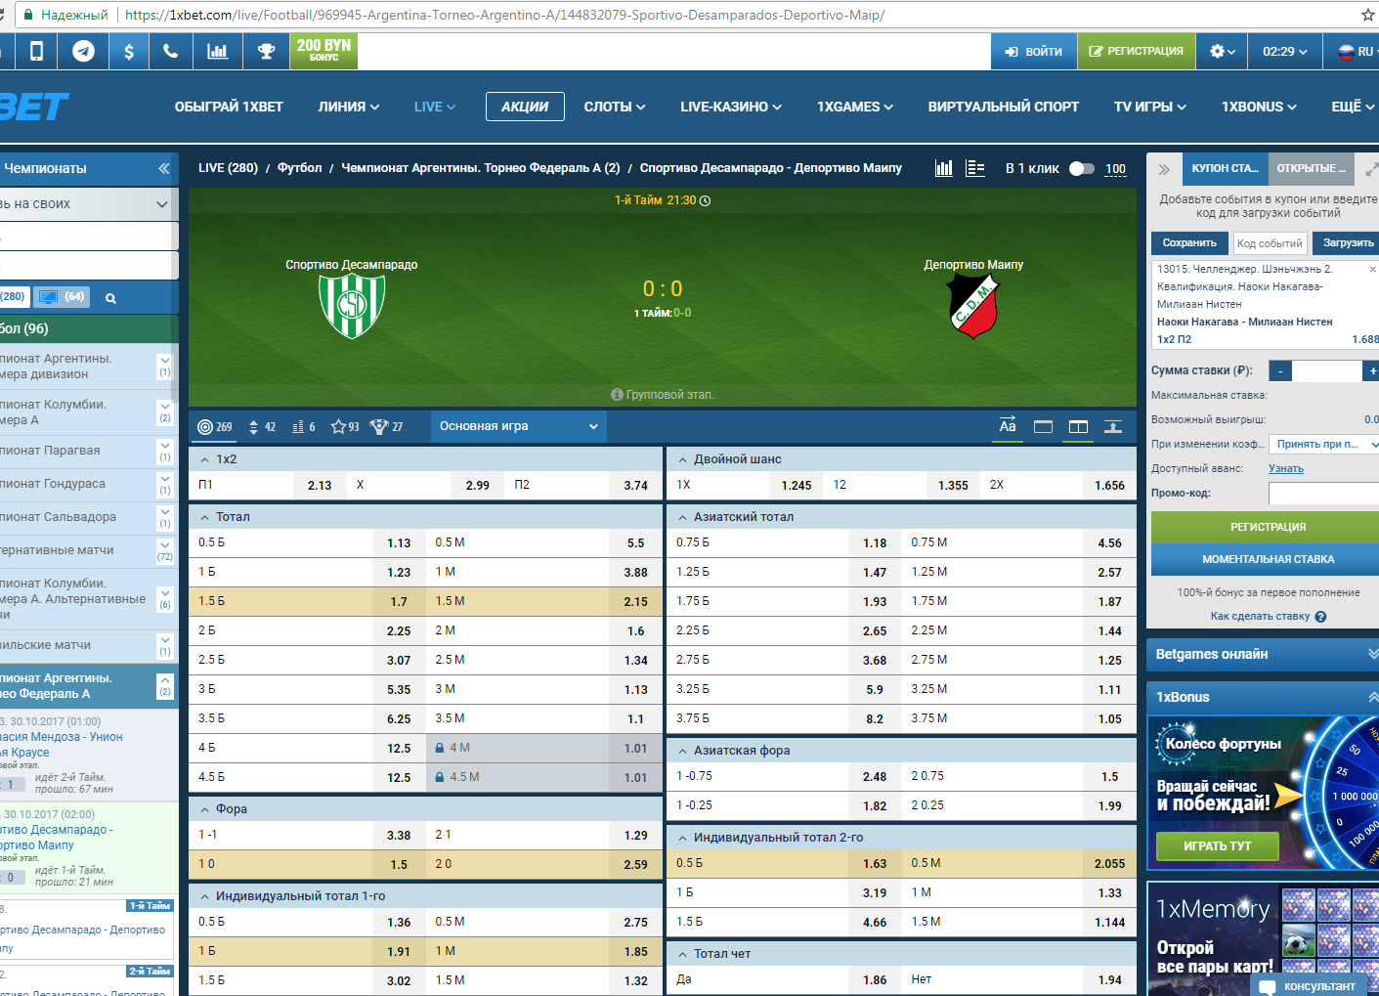Open the Telegram channel icon
The width and height of the screenshot is (1379, 996).
83,51
